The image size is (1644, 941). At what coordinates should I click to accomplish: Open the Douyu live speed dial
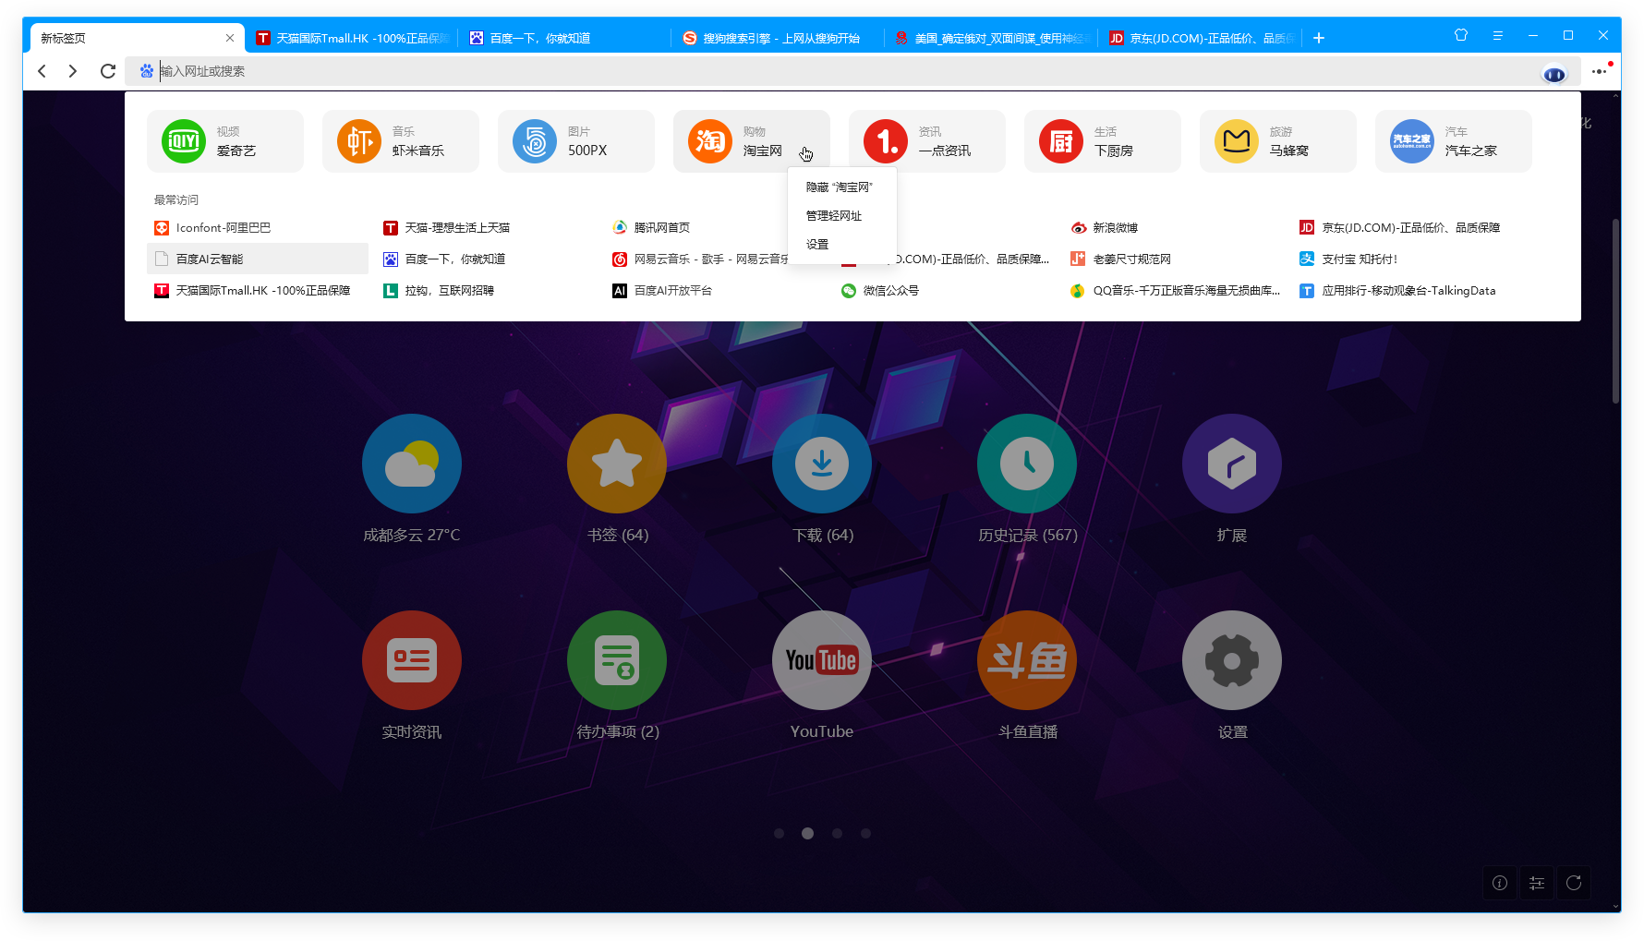coord(1027,660)
